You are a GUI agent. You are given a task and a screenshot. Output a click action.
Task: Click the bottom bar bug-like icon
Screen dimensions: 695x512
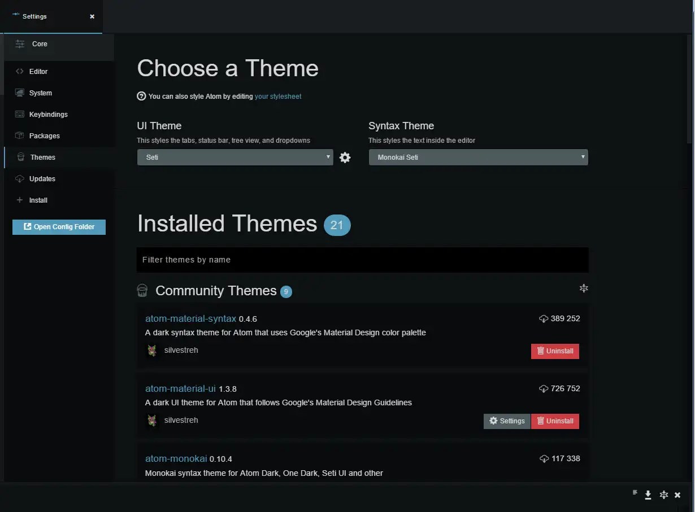(x=664, y=495)
